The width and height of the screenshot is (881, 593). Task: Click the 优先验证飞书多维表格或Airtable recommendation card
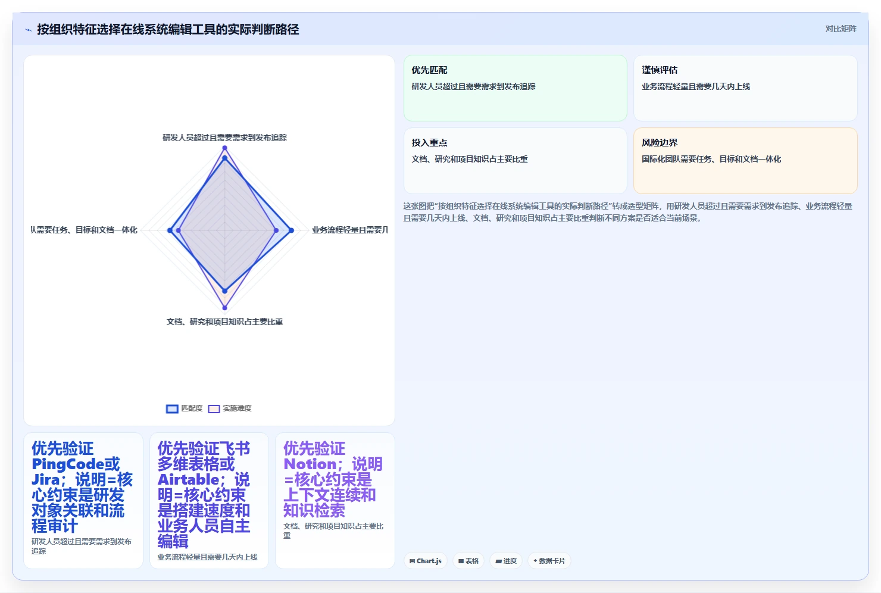pos(209,501)
